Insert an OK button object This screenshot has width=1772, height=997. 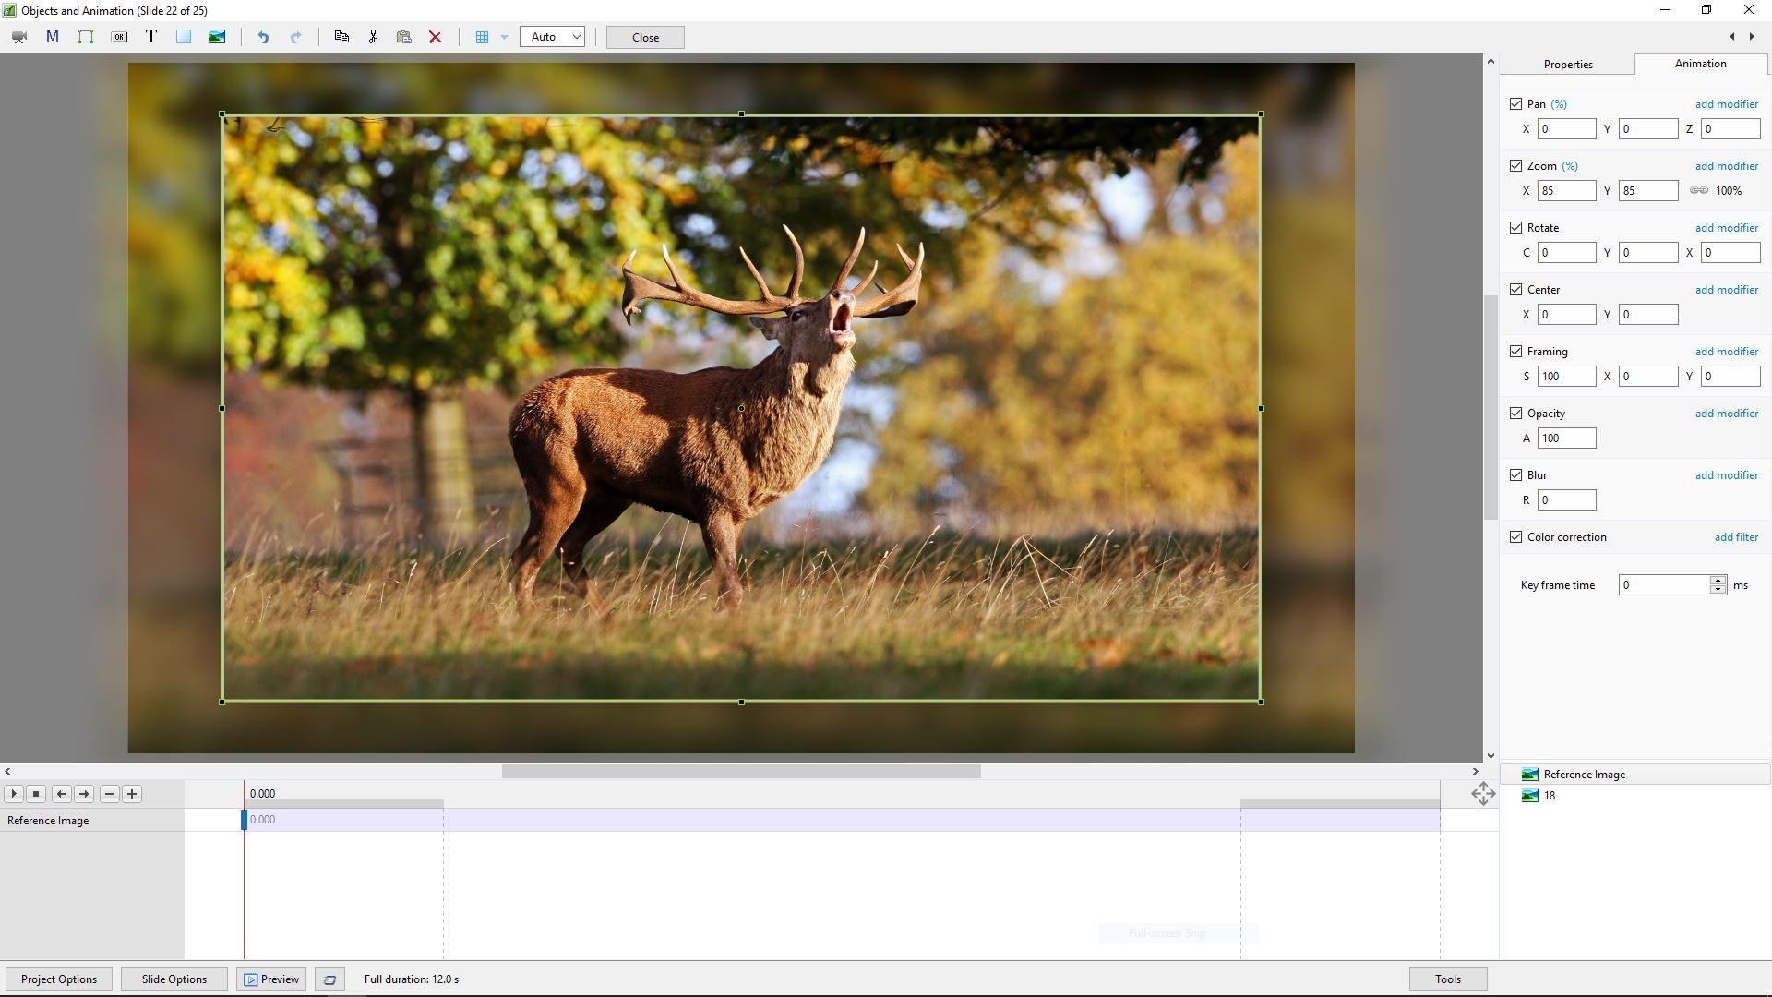[119, 37]
